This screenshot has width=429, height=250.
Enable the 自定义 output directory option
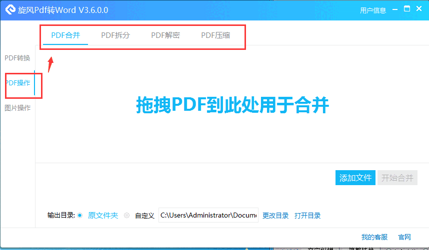click(126, 216)
